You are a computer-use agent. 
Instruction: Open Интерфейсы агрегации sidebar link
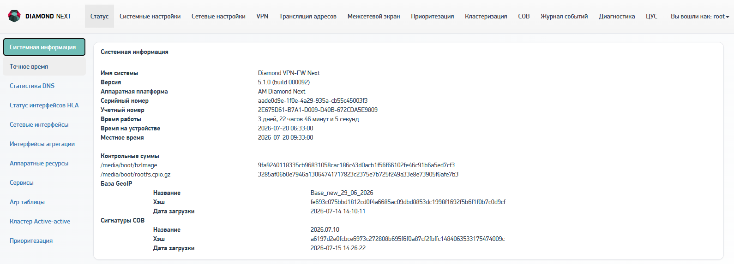click(44, 144)
